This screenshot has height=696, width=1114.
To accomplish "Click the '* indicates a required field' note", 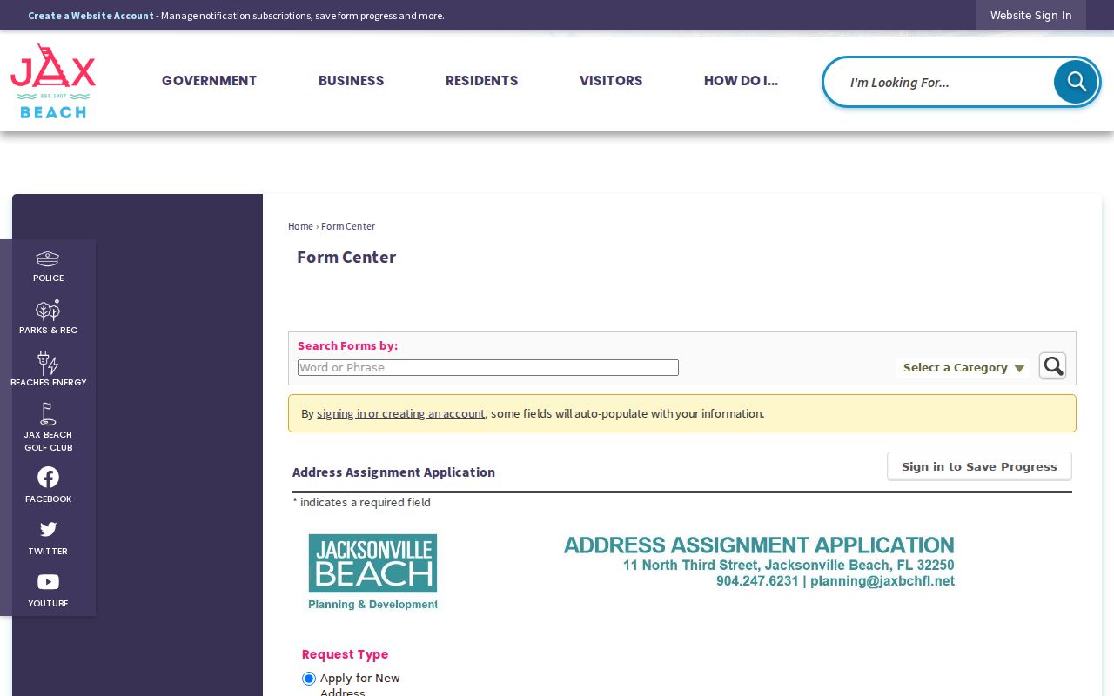I will click(x=361, y=502).
